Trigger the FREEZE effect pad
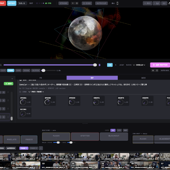The height and width of the screenshot is (170, 170). click(x=29, y=139)
